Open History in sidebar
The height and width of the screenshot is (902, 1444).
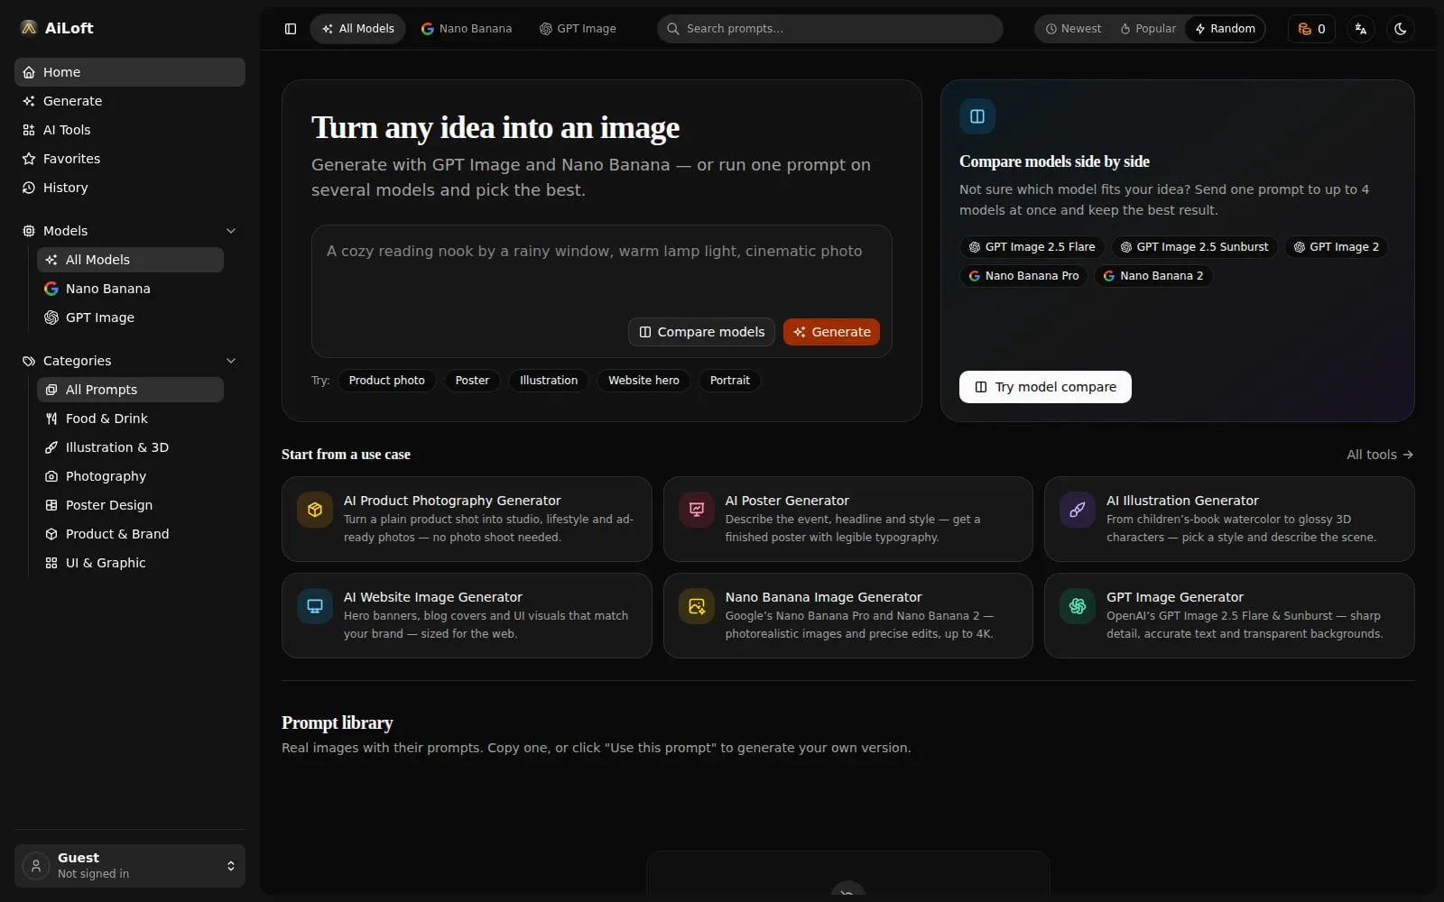coord(130,188)
